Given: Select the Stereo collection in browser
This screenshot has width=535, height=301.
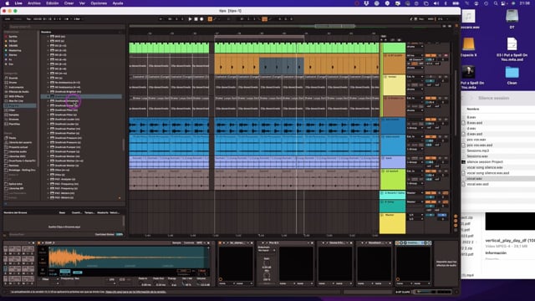Looking at the screenshot, I should click(x=13, y=55).
